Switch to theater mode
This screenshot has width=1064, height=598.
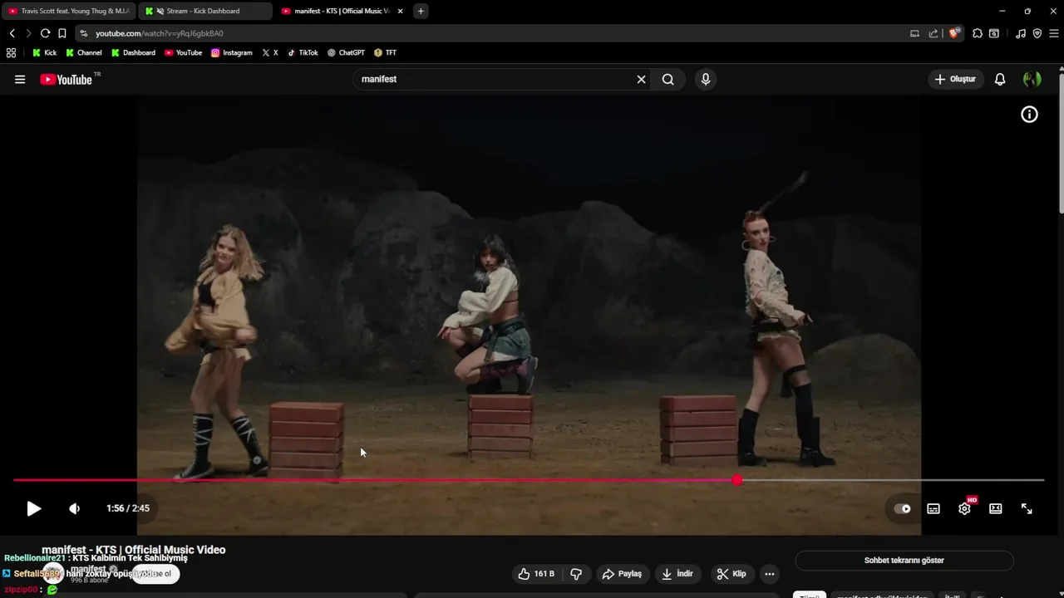pos(996,508)
